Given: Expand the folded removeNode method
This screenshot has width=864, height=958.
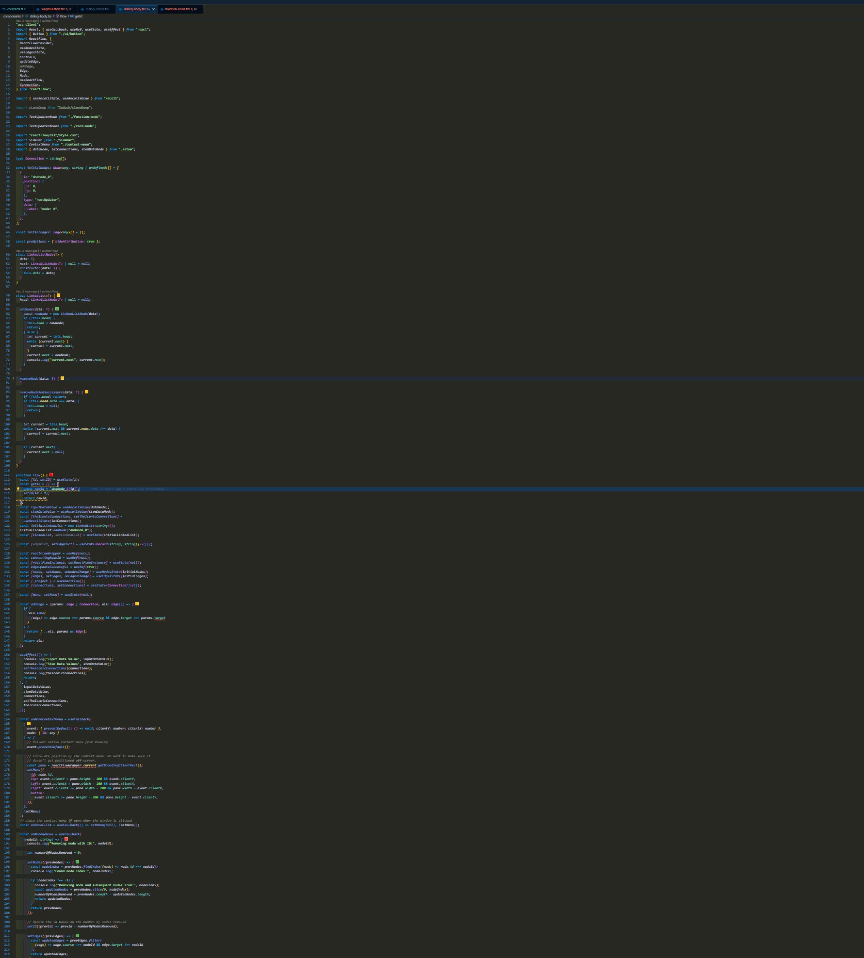Looking at the screenshot, I should 14,378.
